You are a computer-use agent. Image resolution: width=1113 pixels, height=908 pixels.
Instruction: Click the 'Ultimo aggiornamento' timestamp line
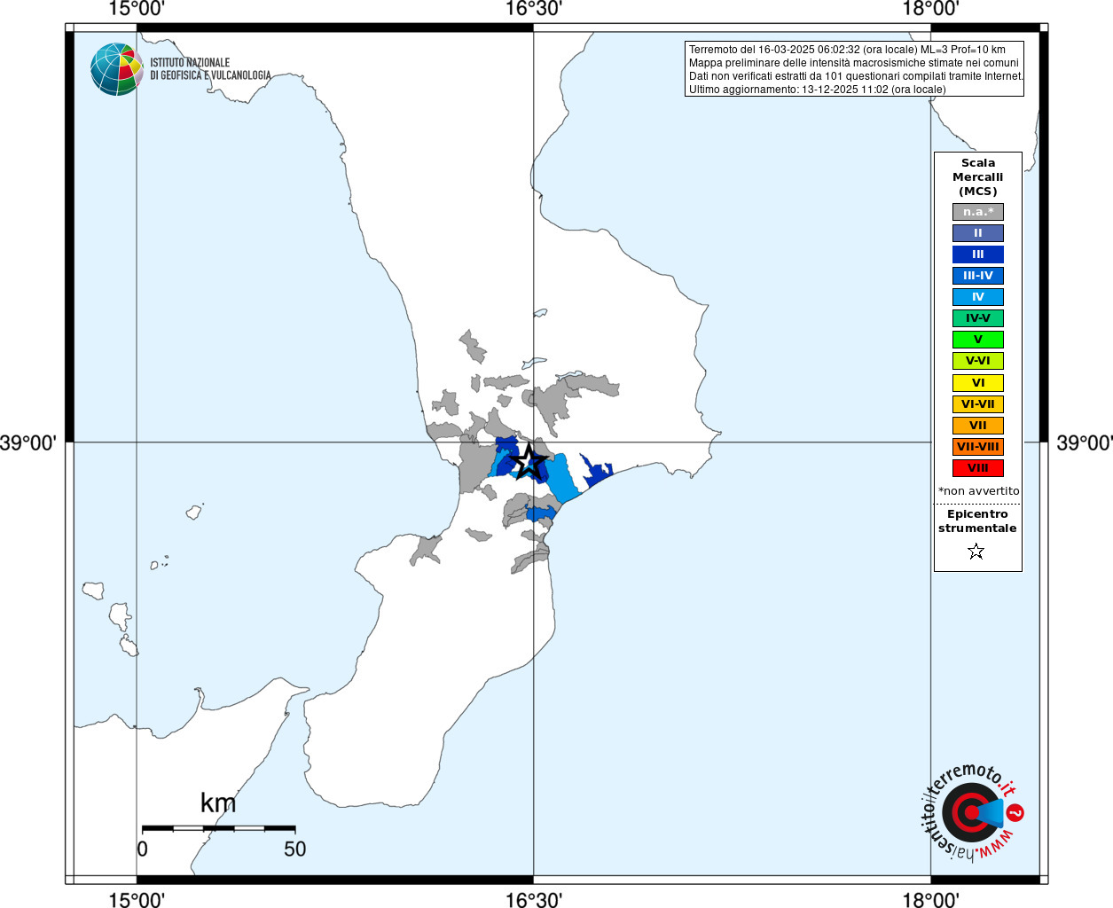(817, 90)
